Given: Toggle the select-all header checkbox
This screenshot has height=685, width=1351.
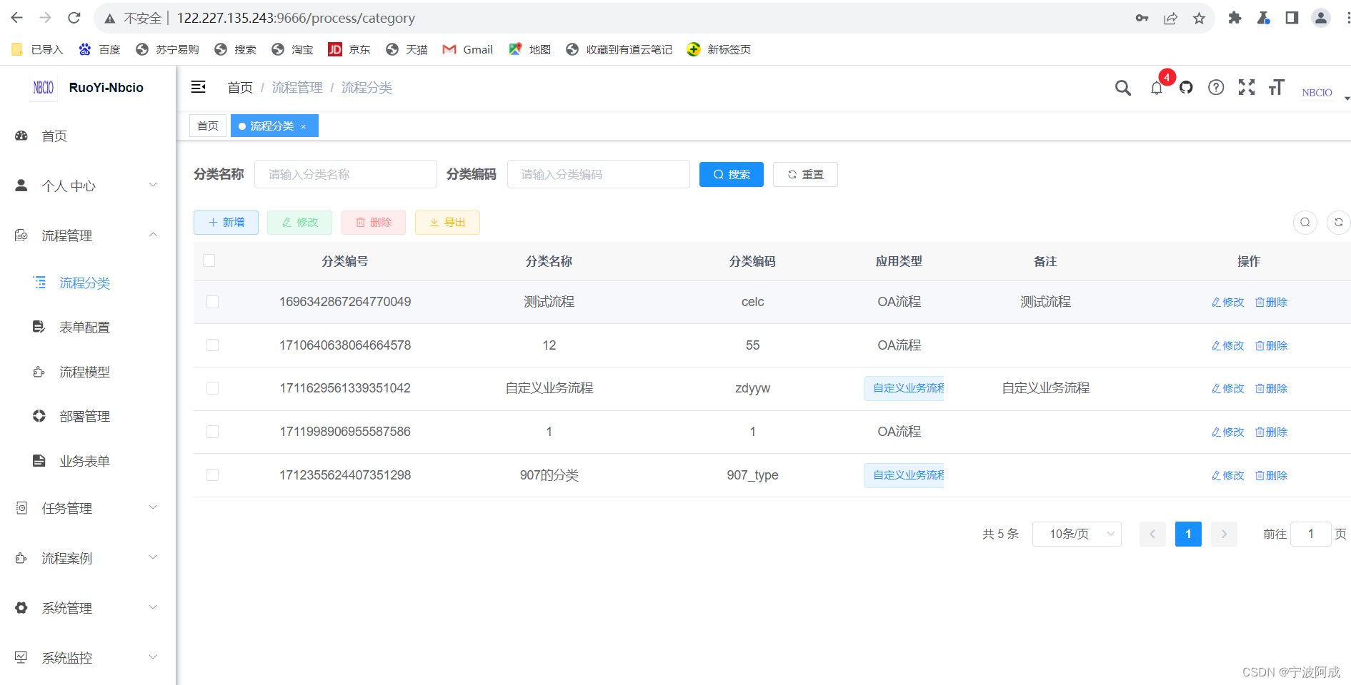Looking at the screenshot, I should coord(209,260).
